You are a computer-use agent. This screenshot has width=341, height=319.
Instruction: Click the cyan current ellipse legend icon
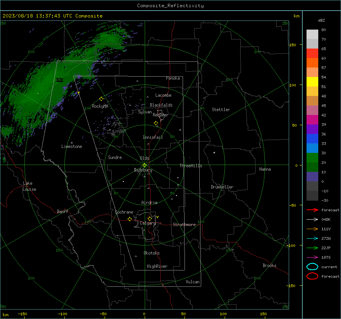(312, 267)
